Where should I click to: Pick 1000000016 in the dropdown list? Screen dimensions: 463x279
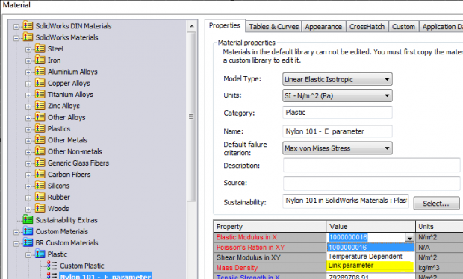pyautogui.click(x=371, y=247)
